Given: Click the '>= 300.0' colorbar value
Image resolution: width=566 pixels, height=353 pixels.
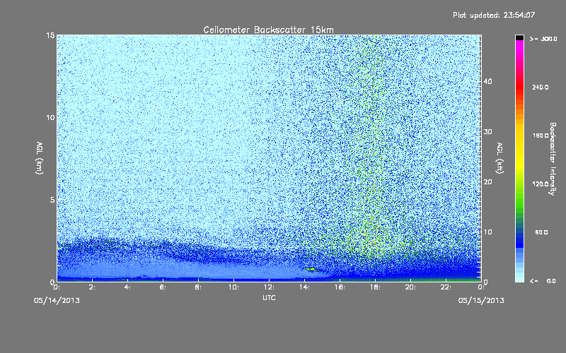Looking at the screenshot, I should 543,39.
